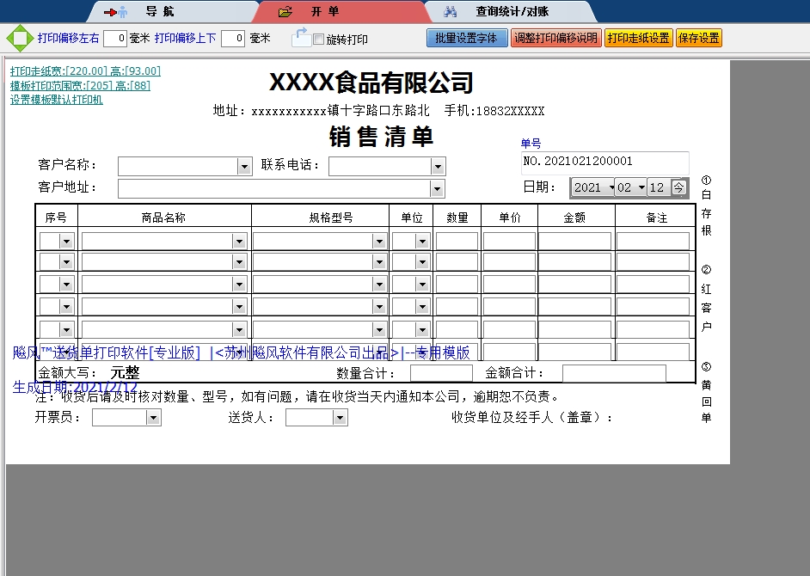Expand the 客户名称 dropdown
This screenshot has width=810, height=576.
point(244,166)
